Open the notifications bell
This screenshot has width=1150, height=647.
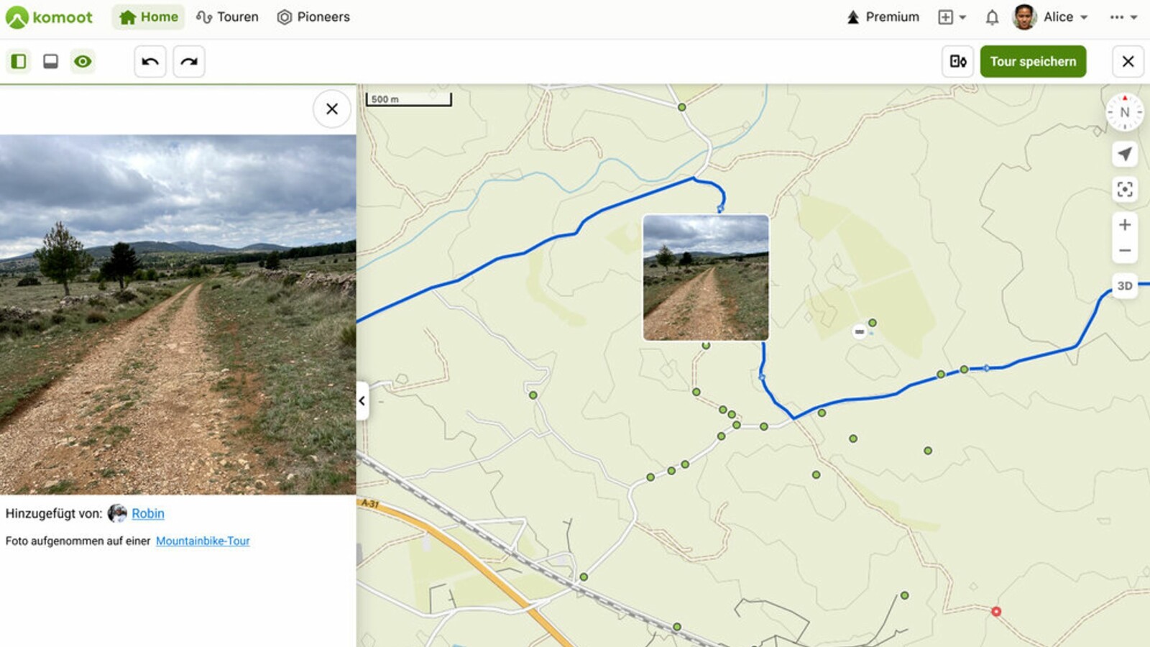pos(992,17)
